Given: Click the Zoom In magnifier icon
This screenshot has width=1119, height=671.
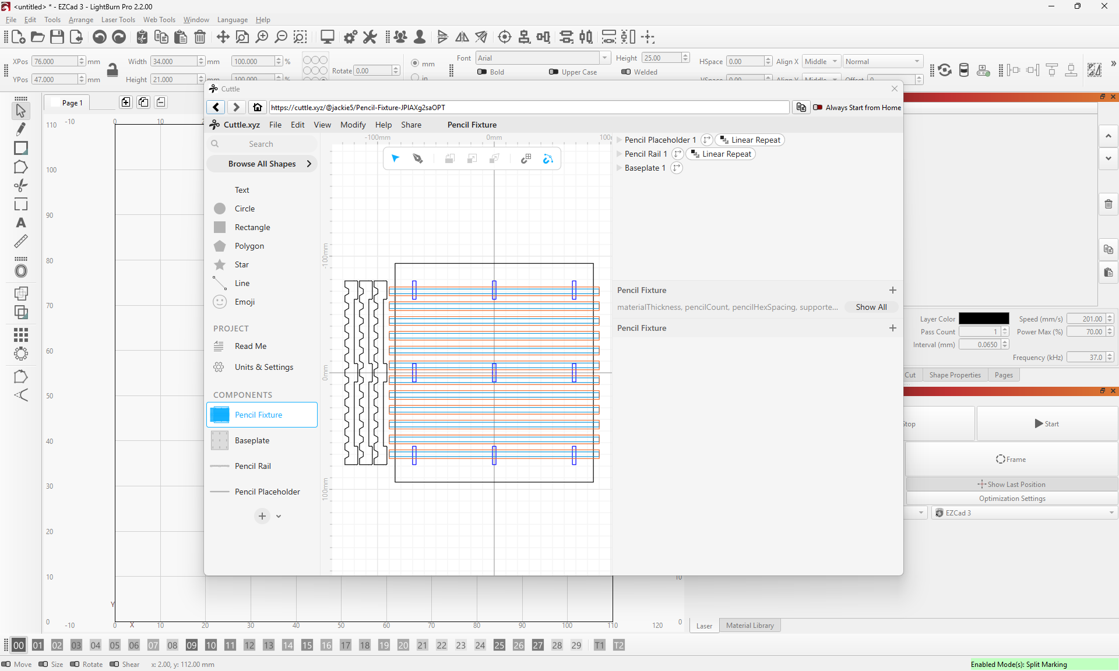Looking at the screenshot, I should point(262,37).
